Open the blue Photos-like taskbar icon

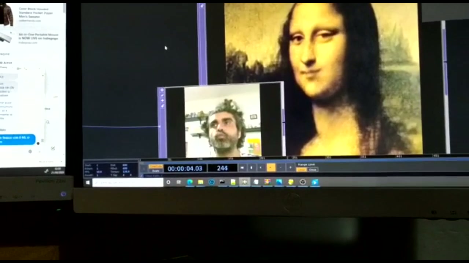279,182
